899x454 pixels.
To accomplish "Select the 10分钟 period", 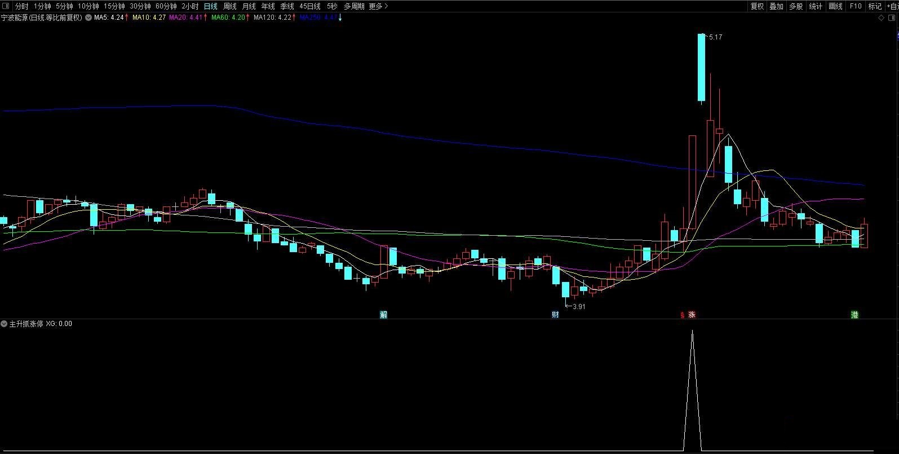I will pos(88,6).
